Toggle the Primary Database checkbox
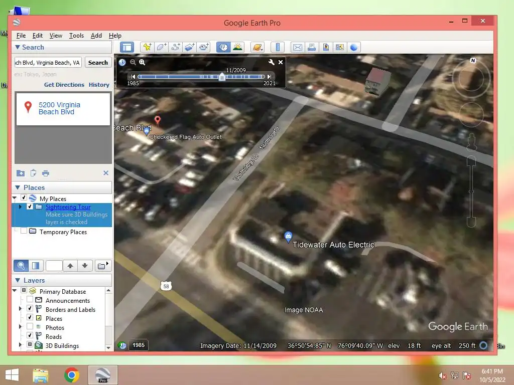 [24, 290]
